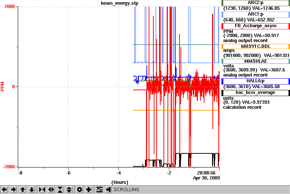This screenshot has width=290, height=194.
Task: Click the arrow-to-bar scrolling icon
Action: pos(108,190)
